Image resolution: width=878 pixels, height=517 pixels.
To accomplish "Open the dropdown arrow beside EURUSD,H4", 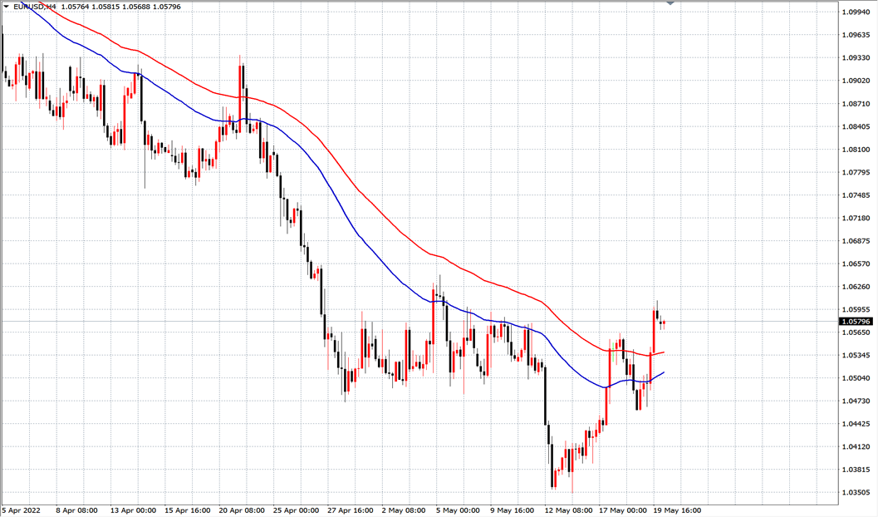I will tap(6, 7).
